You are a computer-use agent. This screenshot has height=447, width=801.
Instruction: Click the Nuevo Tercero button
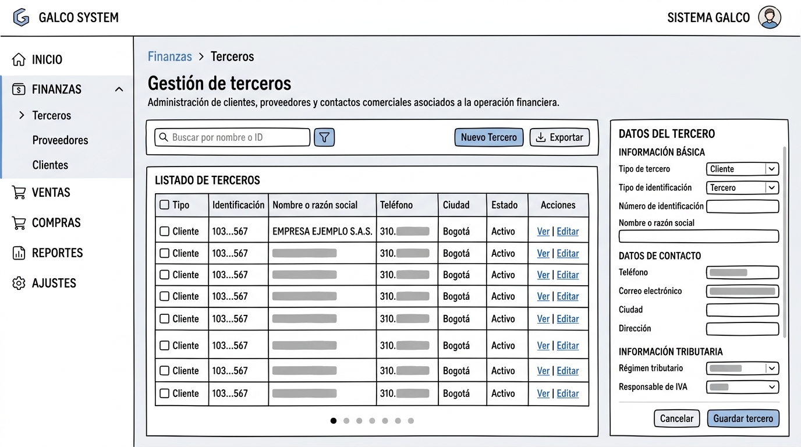click(x=489, y=137)
